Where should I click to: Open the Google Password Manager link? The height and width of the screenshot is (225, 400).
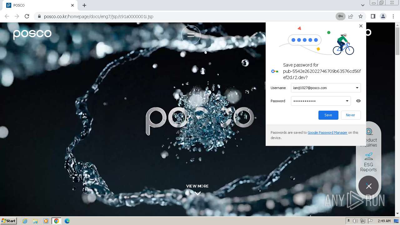click(327, 132)
